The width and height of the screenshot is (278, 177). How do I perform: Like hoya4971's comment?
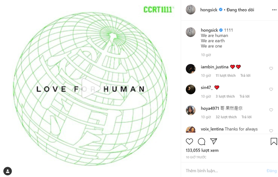pyautogui.click(x=271, y=110)
